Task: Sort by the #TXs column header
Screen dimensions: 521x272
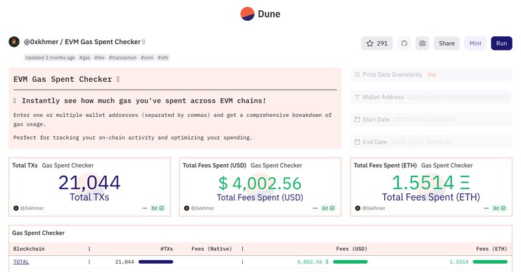Action: (167, 249)
